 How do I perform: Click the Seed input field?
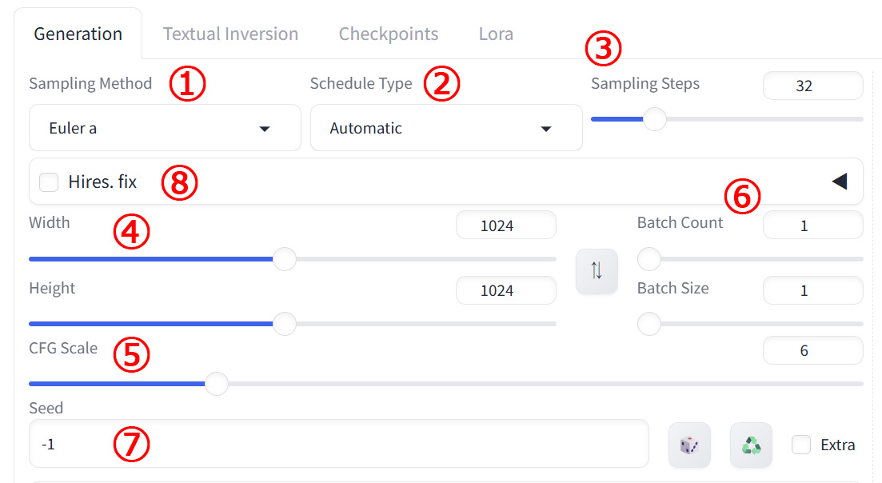click(x=338, y=444)
